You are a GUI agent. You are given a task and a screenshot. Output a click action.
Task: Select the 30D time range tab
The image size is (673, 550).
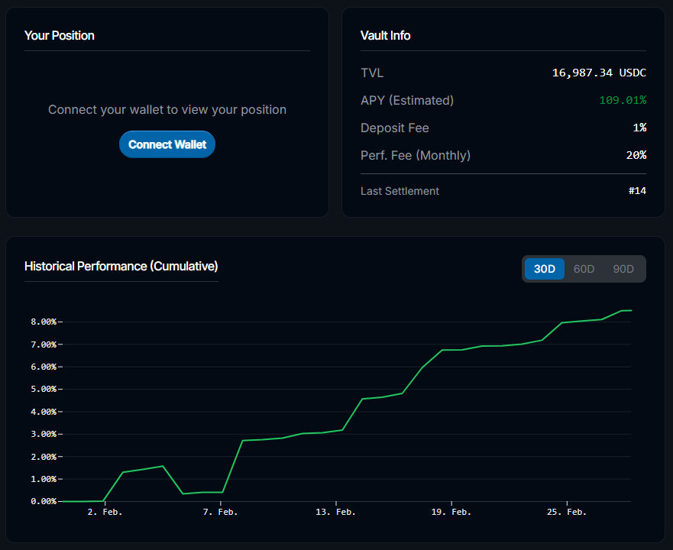pyautogui.click(x=544, y=269)
